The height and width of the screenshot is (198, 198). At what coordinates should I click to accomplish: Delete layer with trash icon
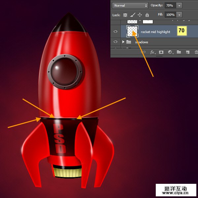click(196, 52)
